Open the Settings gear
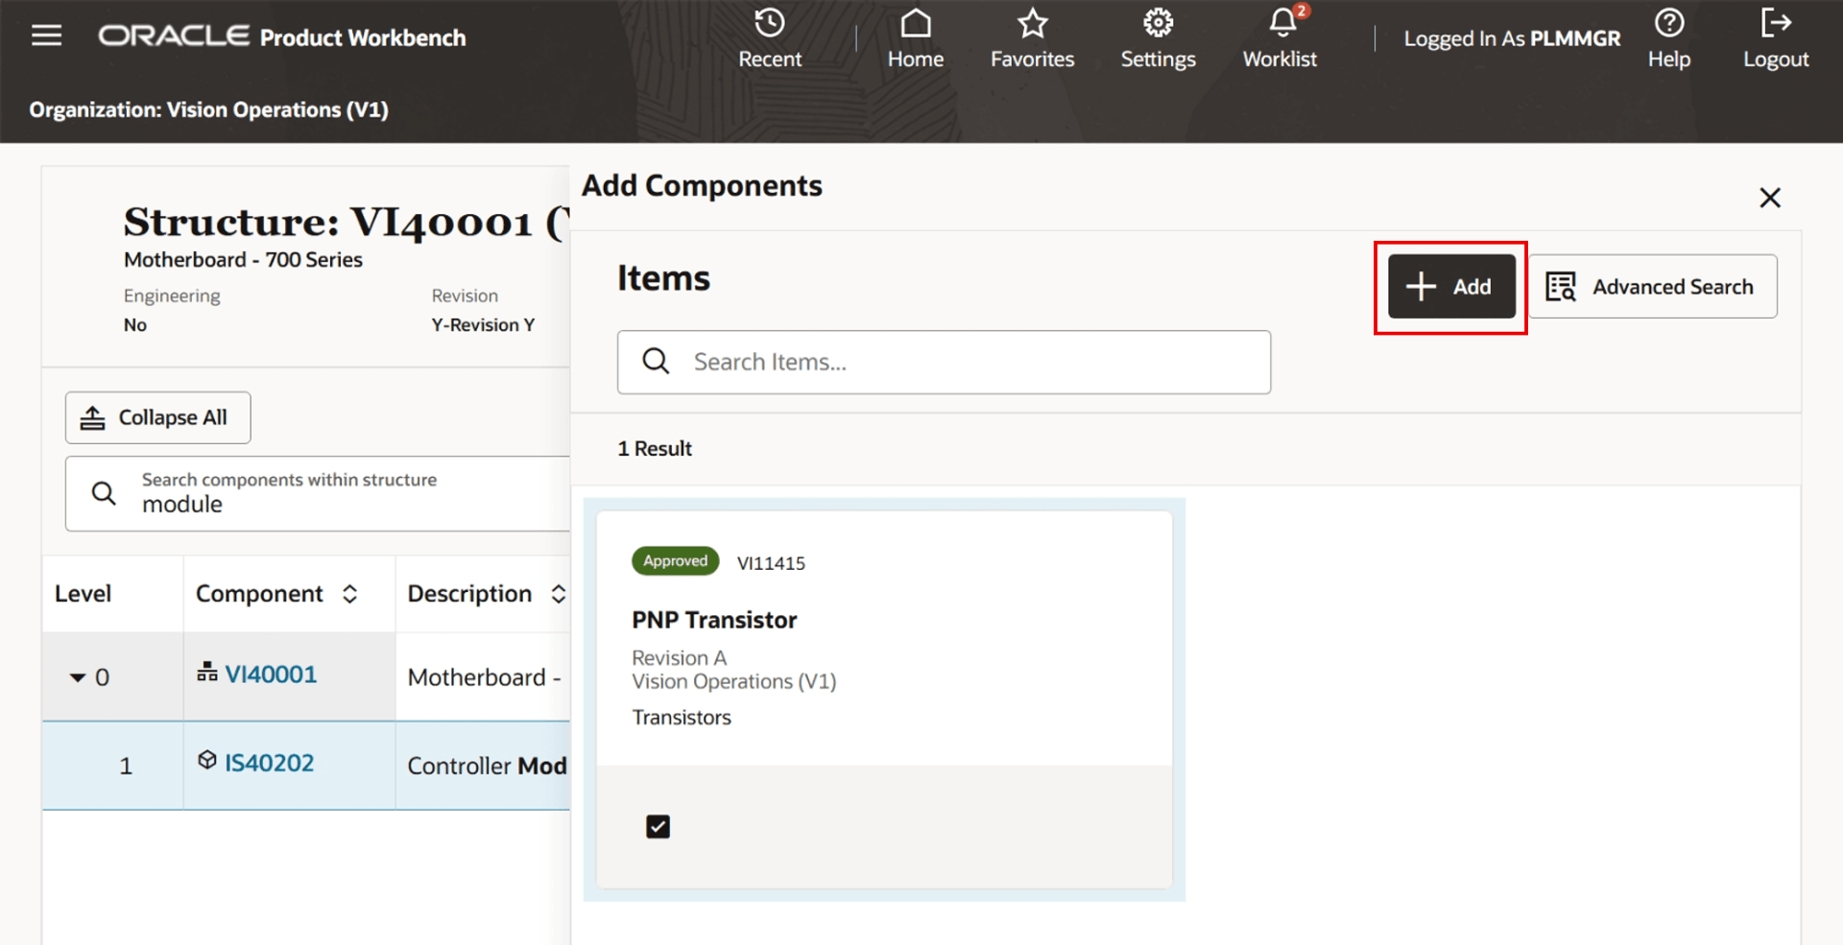1843x946 pixels. (1158, 36)
